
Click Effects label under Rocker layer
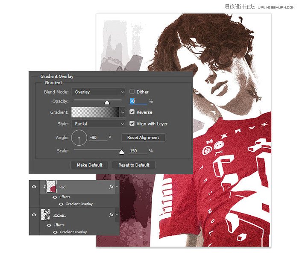tap(59, 225)
